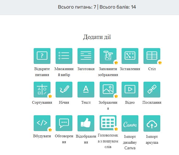This screenshot has width=179, height=155.
Task: Add an Обговорення discussion activity
Action: [64, 123]
